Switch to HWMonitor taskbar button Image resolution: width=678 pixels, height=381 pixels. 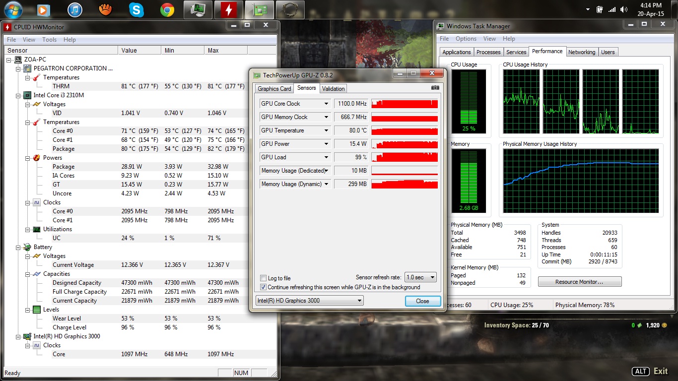[x=229, y=9]
